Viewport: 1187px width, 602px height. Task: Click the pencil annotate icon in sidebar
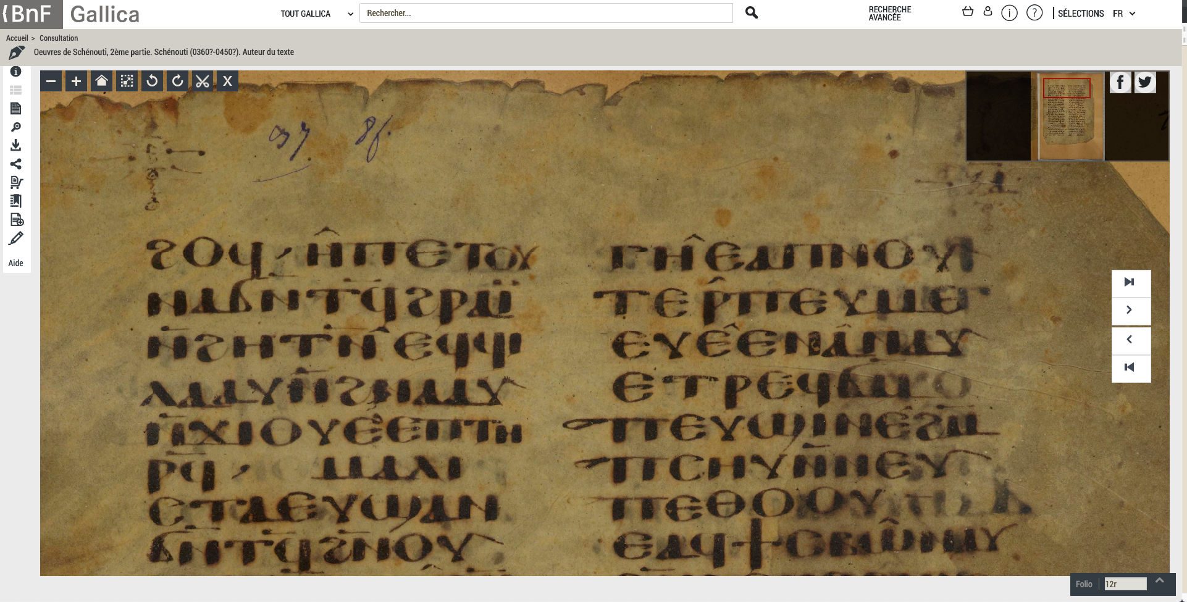pyautogui.click(x=16, y=238)
